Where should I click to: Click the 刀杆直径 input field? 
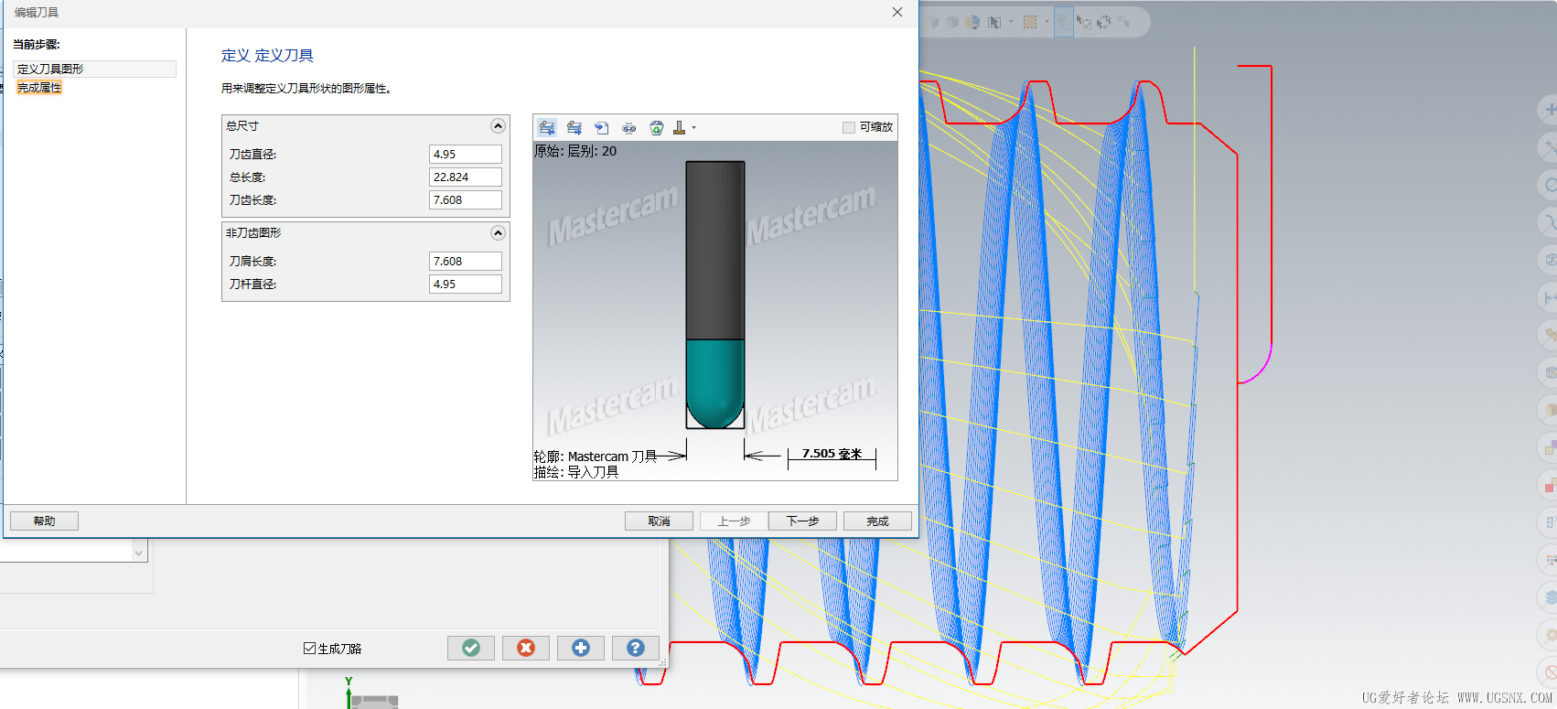tap(466, 285)
